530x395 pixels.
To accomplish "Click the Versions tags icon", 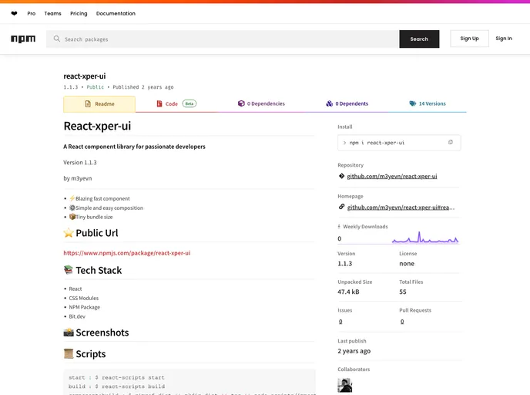I will [413, 103].
